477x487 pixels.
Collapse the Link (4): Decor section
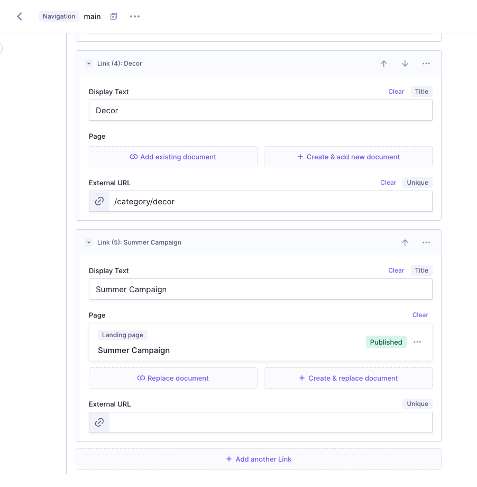[89, 64]
